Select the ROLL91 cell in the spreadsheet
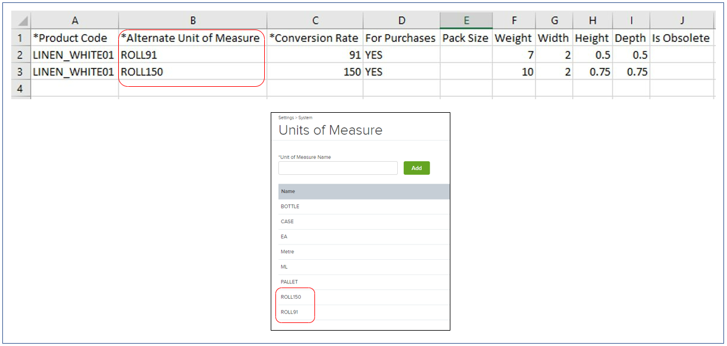This screenshot has height=346, width=727. pos(193,55)
